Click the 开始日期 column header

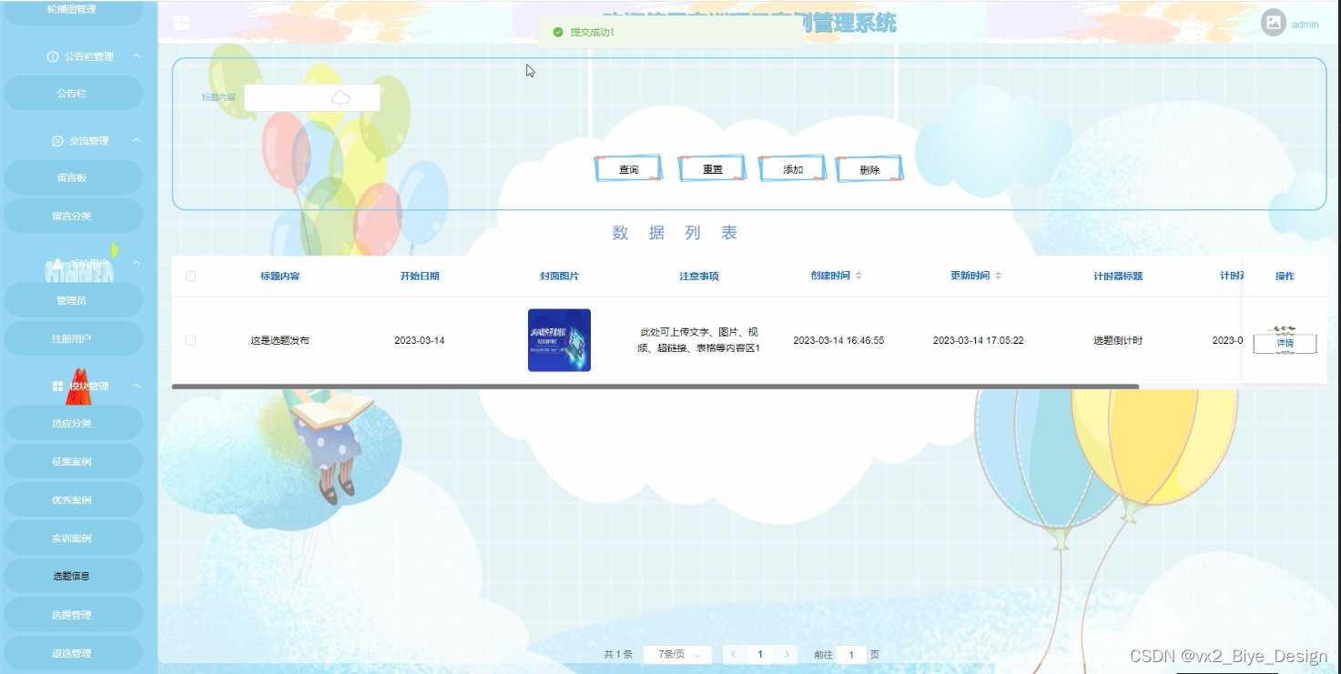point(420,276)
